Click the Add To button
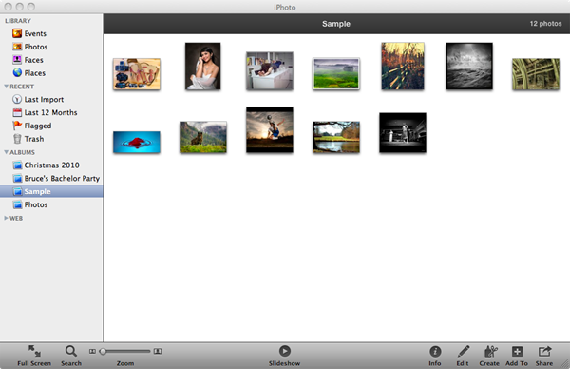The image size is (570, 369). 517,355
